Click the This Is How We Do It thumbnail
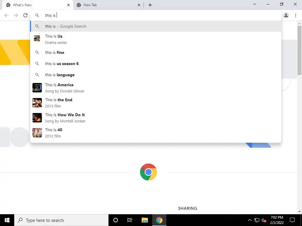302x226 pixels. tap(37, 118)
